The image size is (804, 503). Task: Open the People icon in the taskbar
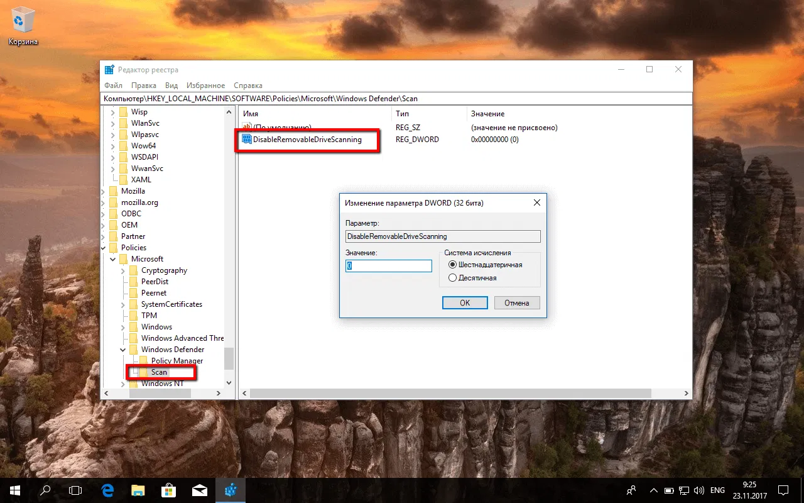pyautogui.click(x=631, y=490)
